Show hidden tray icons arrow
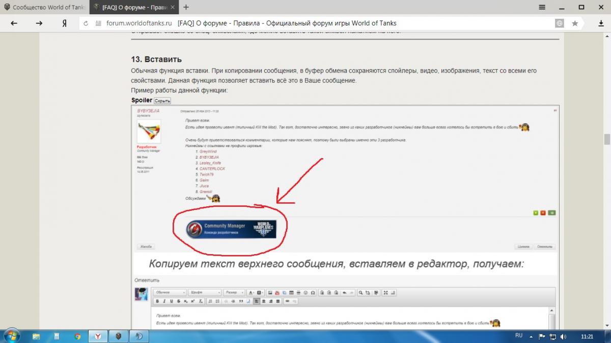611x343 pixels. [532, 336]
